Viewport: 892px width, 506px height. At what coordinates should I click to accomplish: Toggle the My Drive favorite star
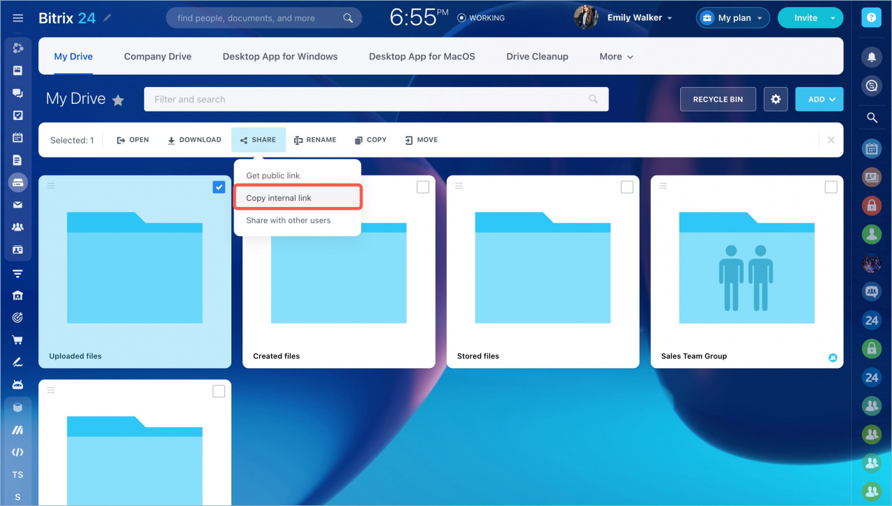coord(118,100)
